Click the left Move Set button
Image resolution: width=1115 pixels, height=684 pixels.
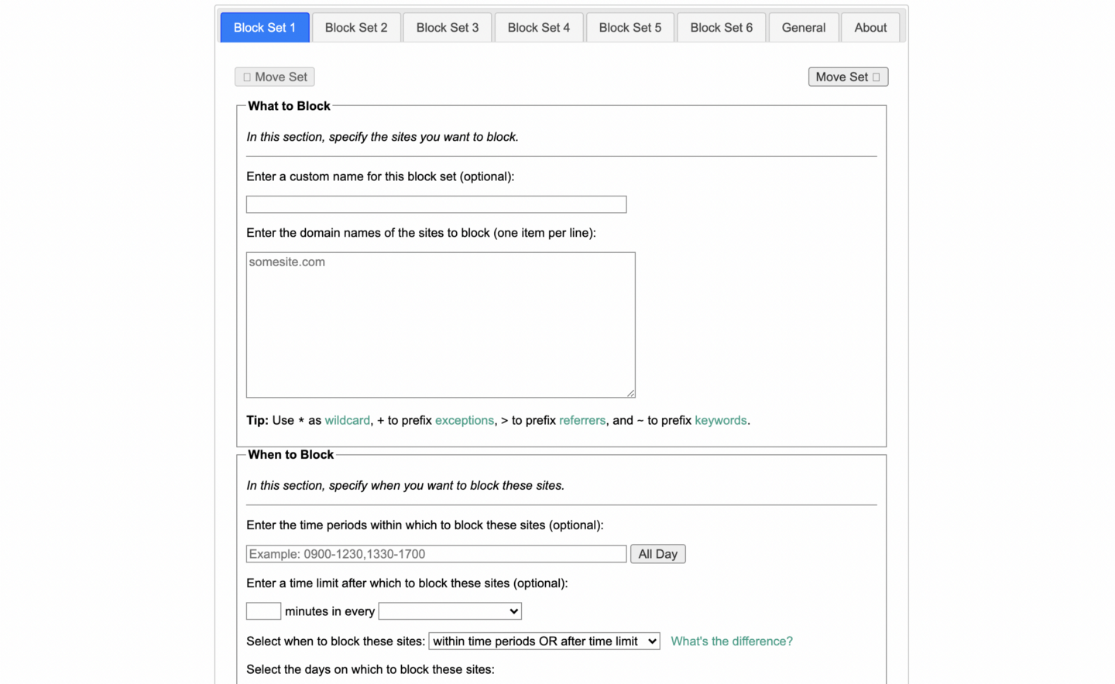click(275, 77)
